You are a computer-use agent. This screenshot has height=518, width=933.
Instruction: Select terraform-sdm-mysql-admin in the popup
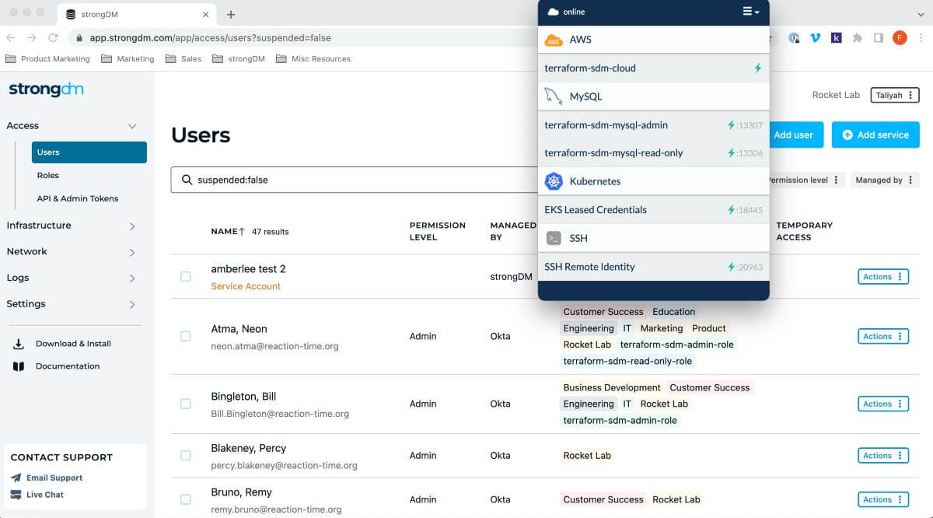tap(654, 125)
